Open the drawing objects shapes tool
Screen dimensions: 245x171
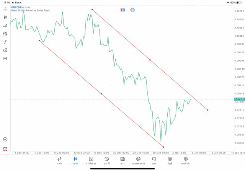tap(5, 50)
